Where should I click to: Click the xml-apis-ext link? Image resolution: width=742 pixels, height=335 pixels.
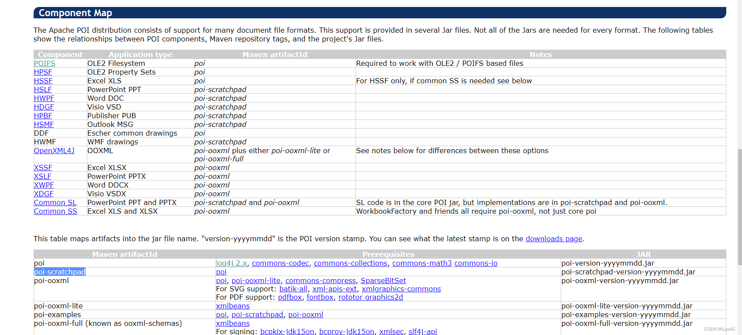tap(335, 289)
